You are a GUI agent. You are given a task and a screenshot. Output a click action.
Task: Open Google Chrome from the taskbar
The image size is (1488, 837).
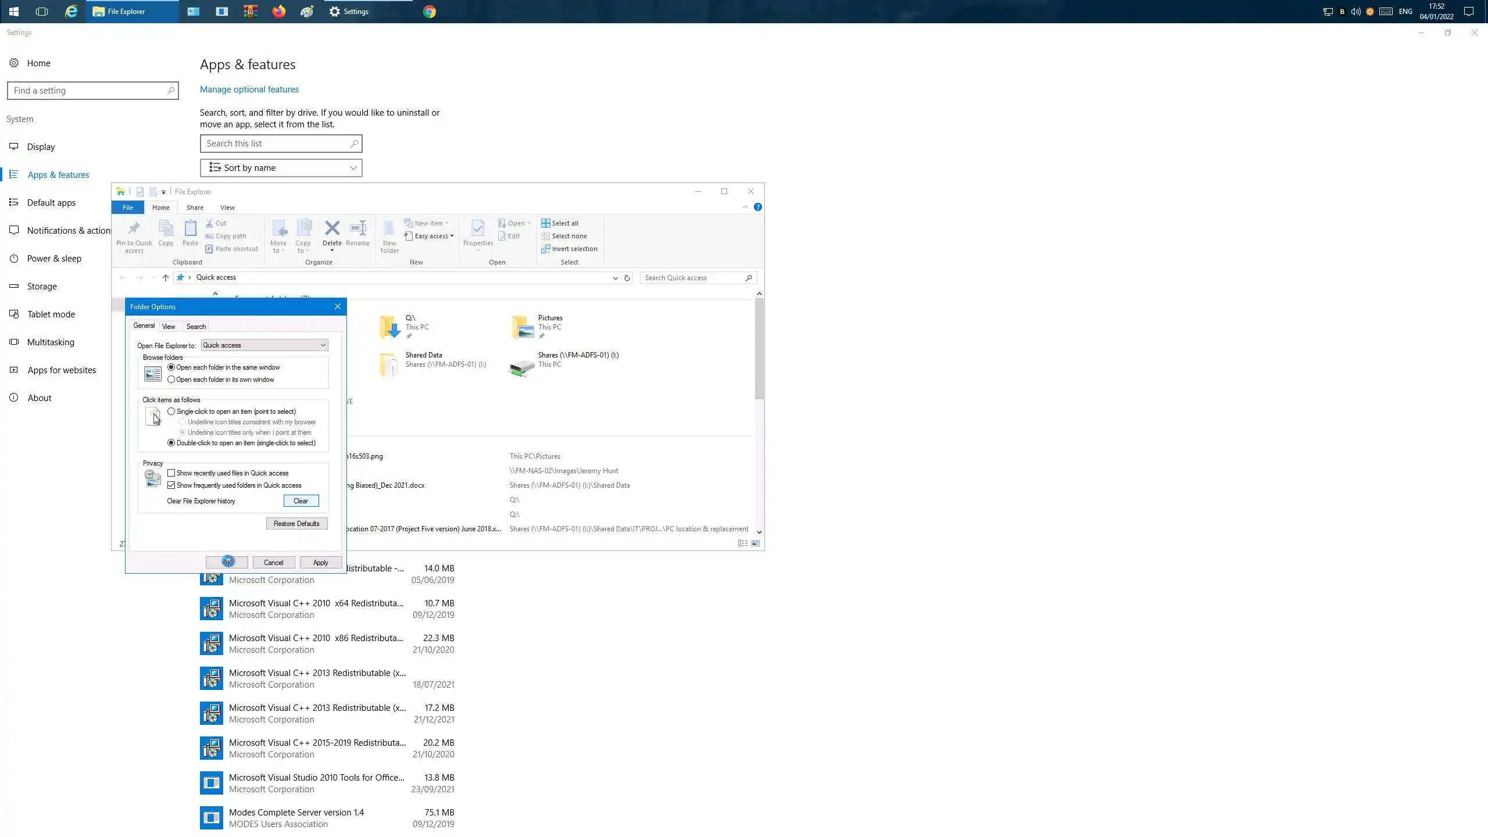[430, 12]
